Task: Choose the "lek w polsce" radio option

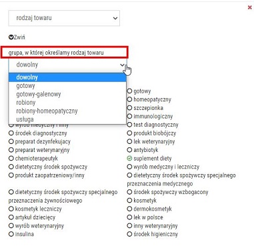Action: pyautogui.click(x=129, y=217)
